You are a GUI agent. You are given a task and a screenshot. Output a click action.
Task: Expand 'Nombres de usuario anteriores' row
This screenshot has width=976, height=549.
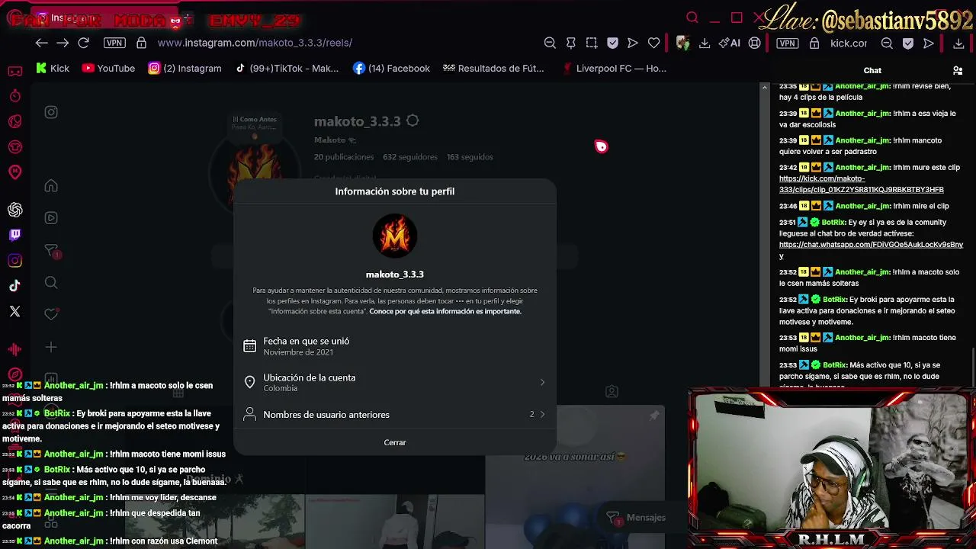pyautogui.click(x=395, y=414)
